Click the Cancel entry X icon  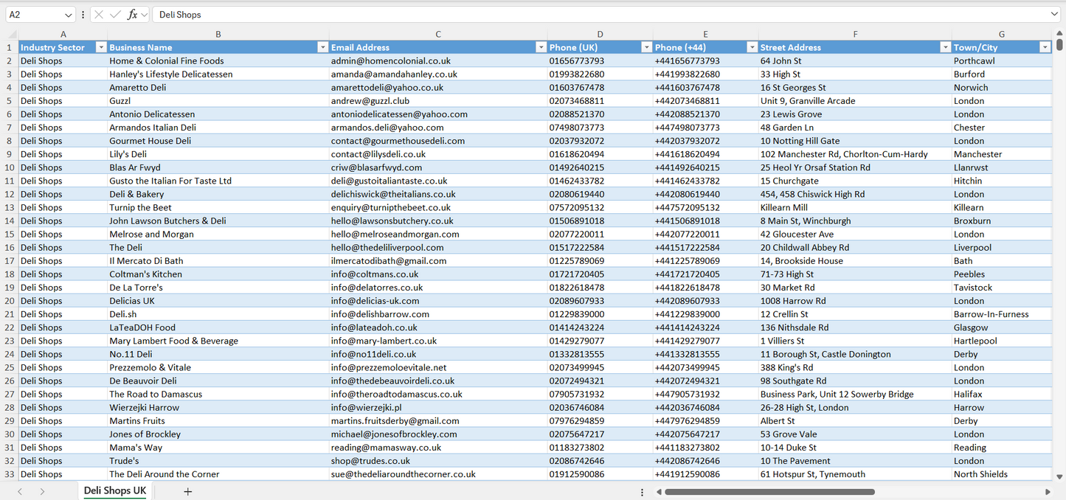(99, 15)
